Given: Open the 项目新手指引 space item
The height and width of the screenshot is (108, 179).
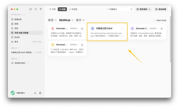Looking at the screenshot, I should click(x=20, y=63).
